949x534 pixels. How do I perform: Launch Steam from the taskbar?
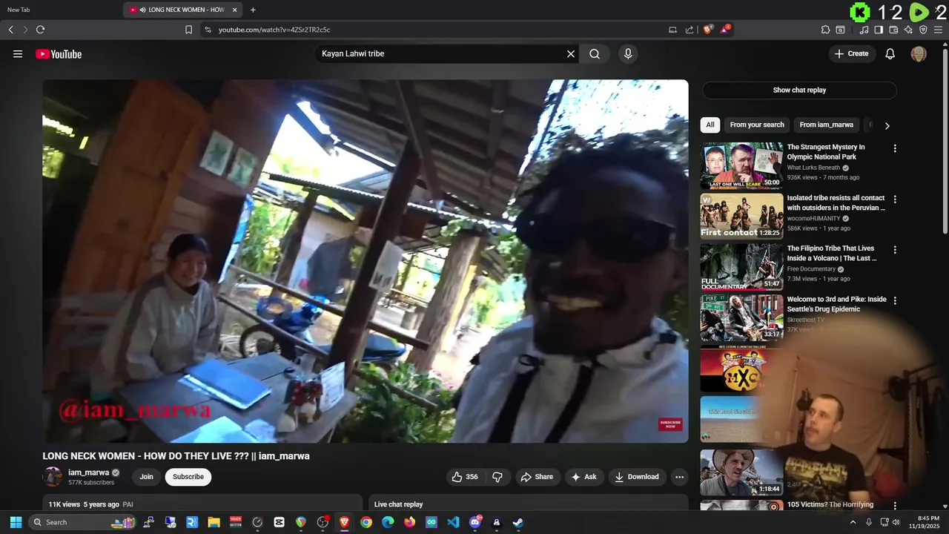coord(518,522)
